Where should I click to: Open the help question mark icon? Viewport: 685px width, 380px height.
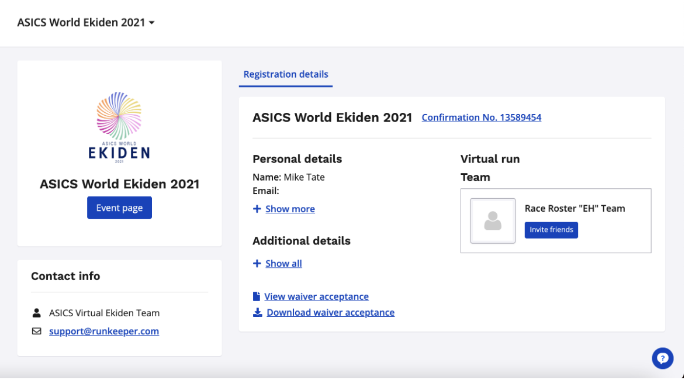[662, 358]
